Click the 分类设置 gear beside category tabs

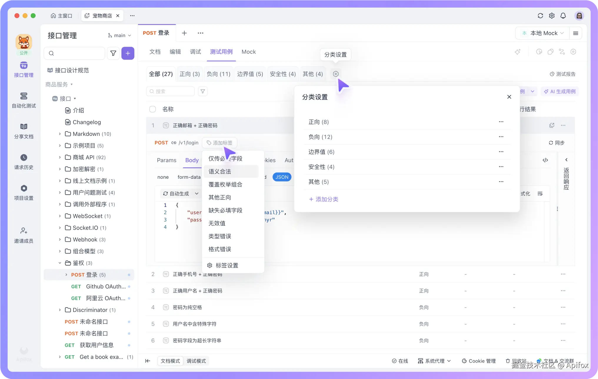335,74
